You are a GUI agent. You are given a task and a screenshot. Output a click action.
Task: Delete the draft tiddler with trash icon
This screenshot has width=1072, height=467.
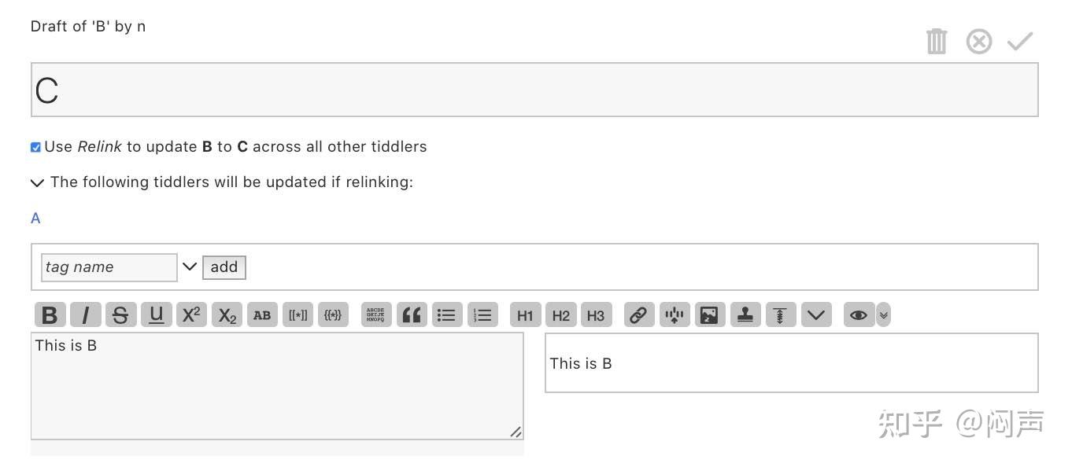tap(937, 41)
